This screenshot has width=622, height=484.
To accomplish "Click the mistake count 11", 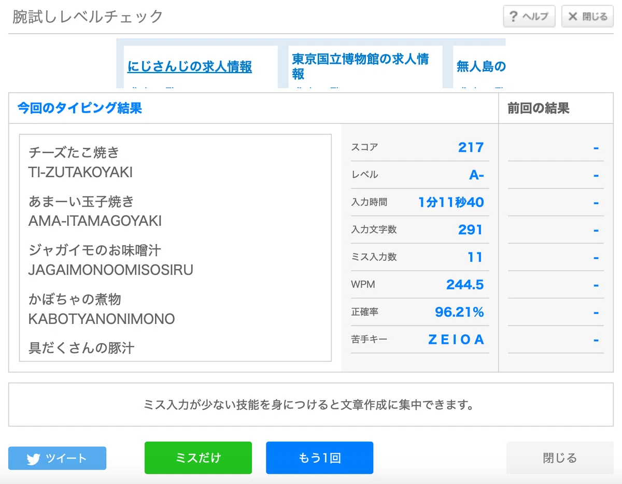I will point(475,257).
